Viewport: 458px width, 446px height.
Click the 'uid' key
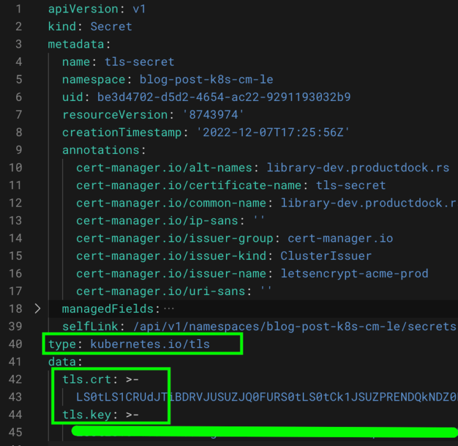pos(72,97)
